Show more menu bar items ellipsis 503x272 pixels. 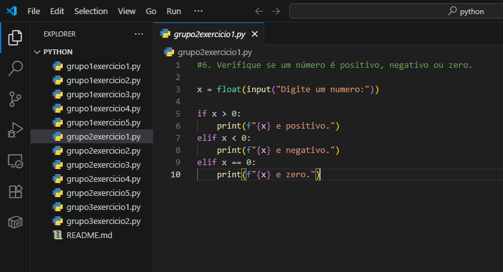(x=198, y=11)
